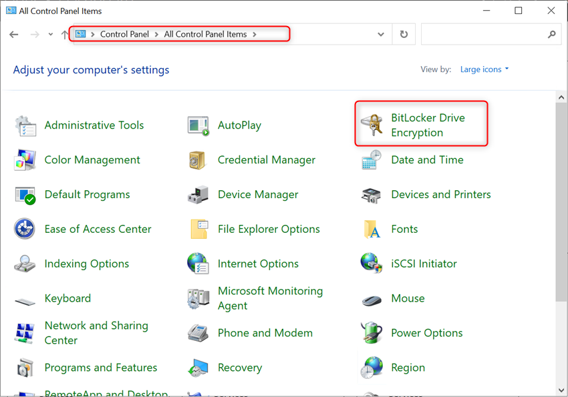Screen dimensions: 568x397
Task: Open the Date and Time calendar icon
Action: (372, 160)
